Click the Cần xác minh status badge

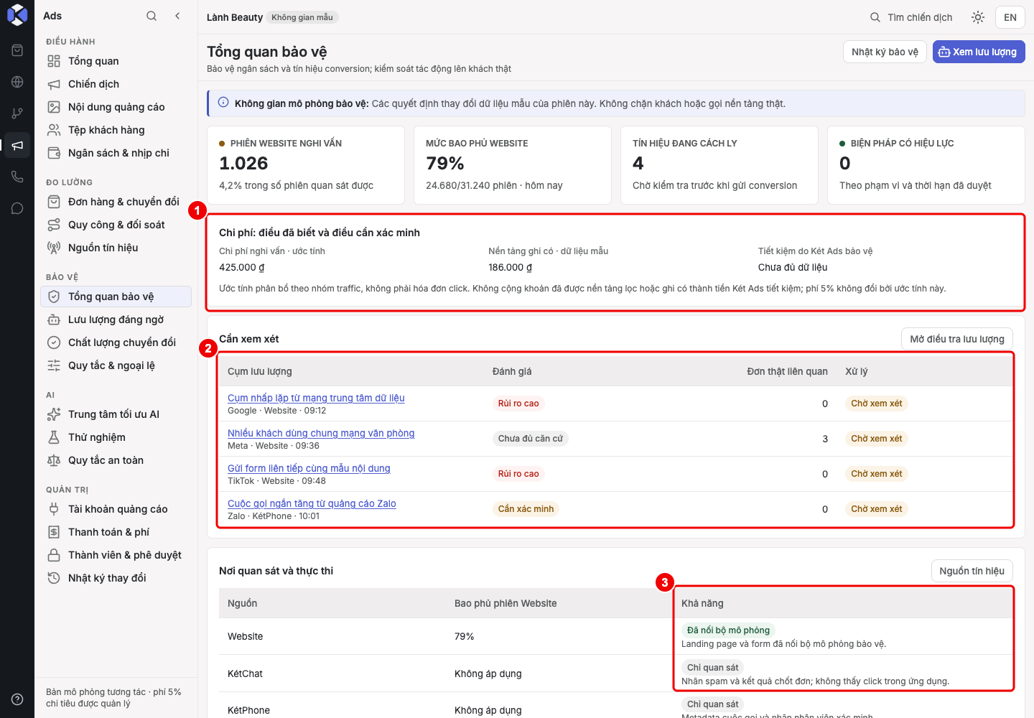(x=526, y=509)
